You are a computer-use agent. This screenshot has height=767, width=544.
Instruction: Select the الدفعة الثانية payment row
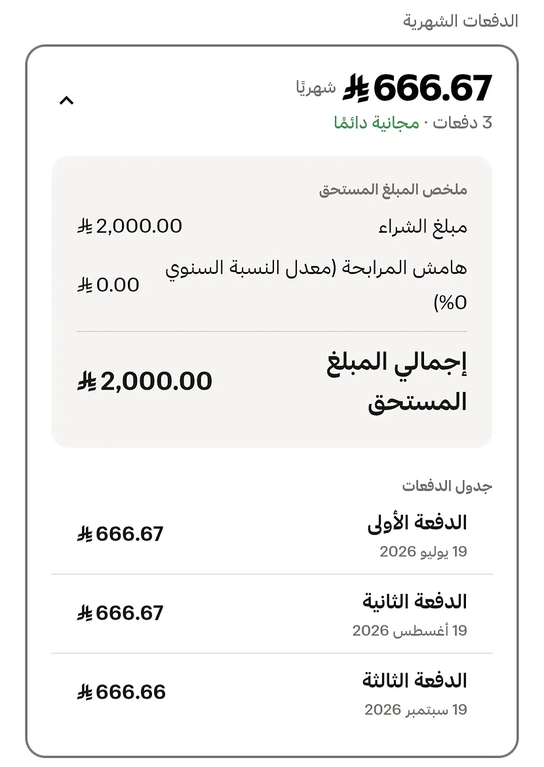point(272,614)
